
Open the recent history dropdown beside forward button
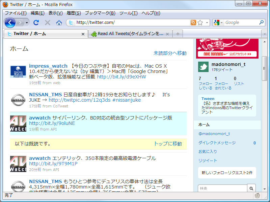point(26,23)
